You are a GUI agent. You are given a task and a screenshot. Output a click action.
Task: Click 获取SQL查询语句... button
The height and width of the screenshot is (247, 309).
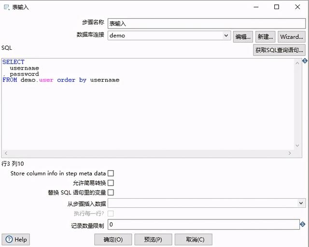pos(279,50)
